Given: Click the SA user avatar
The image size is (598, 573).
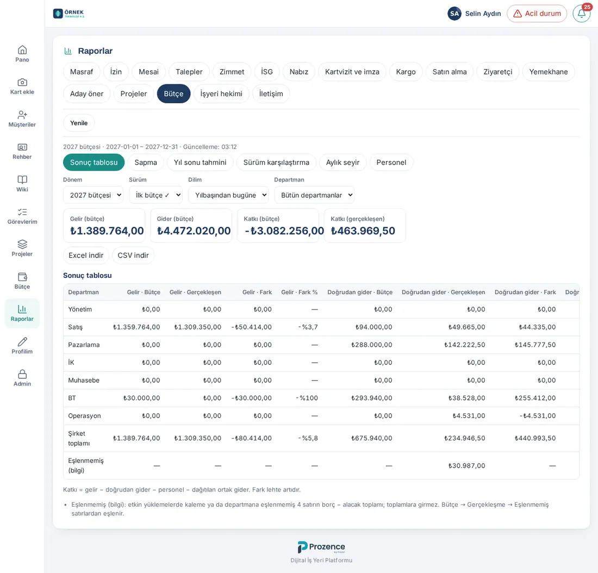Looking at the screenshot, I should coord(454,14).
